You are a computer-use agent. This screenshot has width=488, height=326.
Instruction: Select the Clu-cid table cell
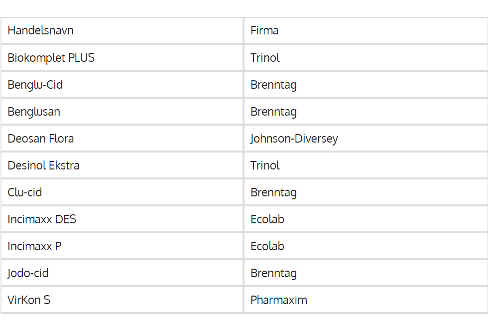[24, 192]
